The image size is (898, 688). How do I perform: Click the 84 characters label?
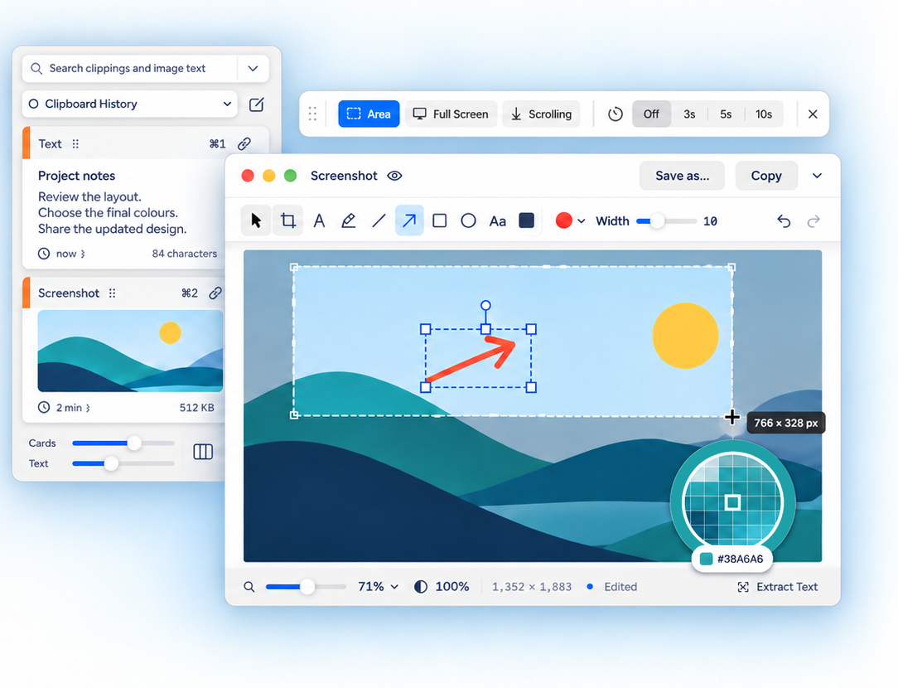click(185, 253)
